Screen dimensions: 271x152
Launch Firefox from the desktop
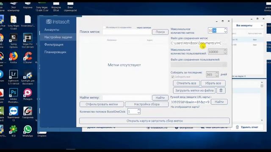click(x=14, y=57)
